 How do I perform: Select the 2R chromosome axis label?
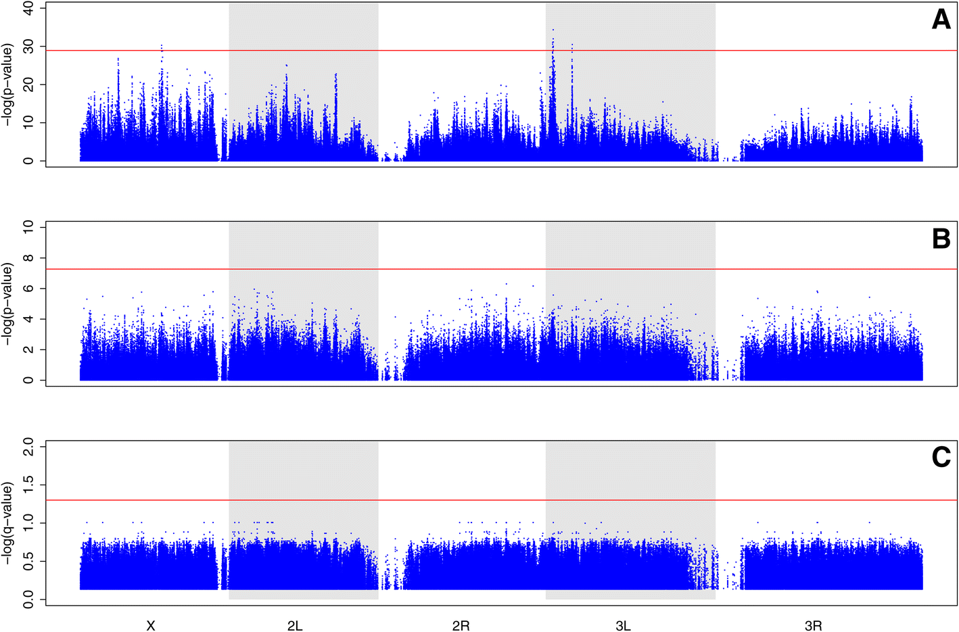(461, 626)
